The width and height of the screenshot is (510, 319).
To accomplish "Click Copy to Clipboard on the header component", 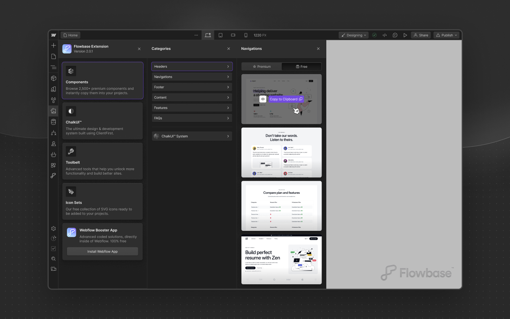I will (x=285, y=99).
